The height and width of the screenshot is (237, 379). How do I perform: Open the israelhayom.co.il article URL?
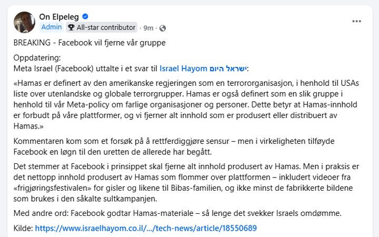(x=146, y=228)
